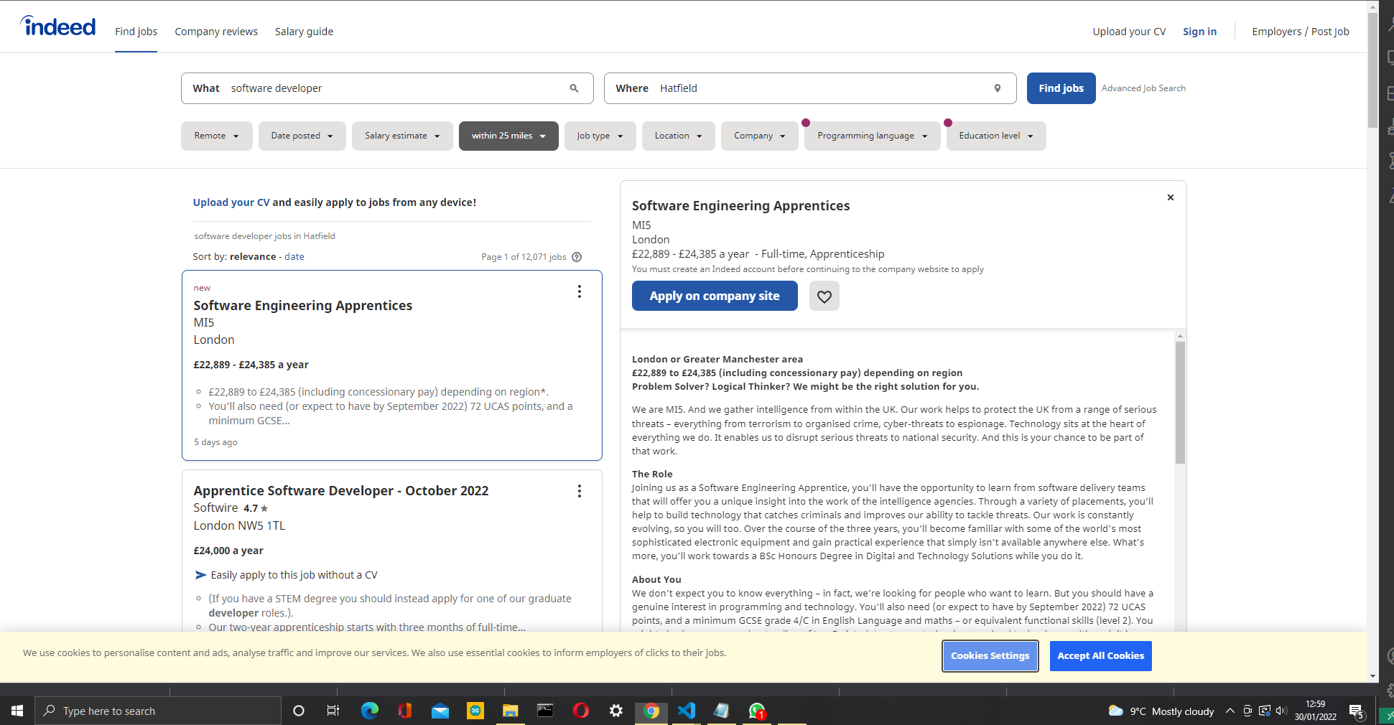The image size is (1394, 725).
Task: Open the weather widget in taskbar
Action: [x=1161, y=711]
